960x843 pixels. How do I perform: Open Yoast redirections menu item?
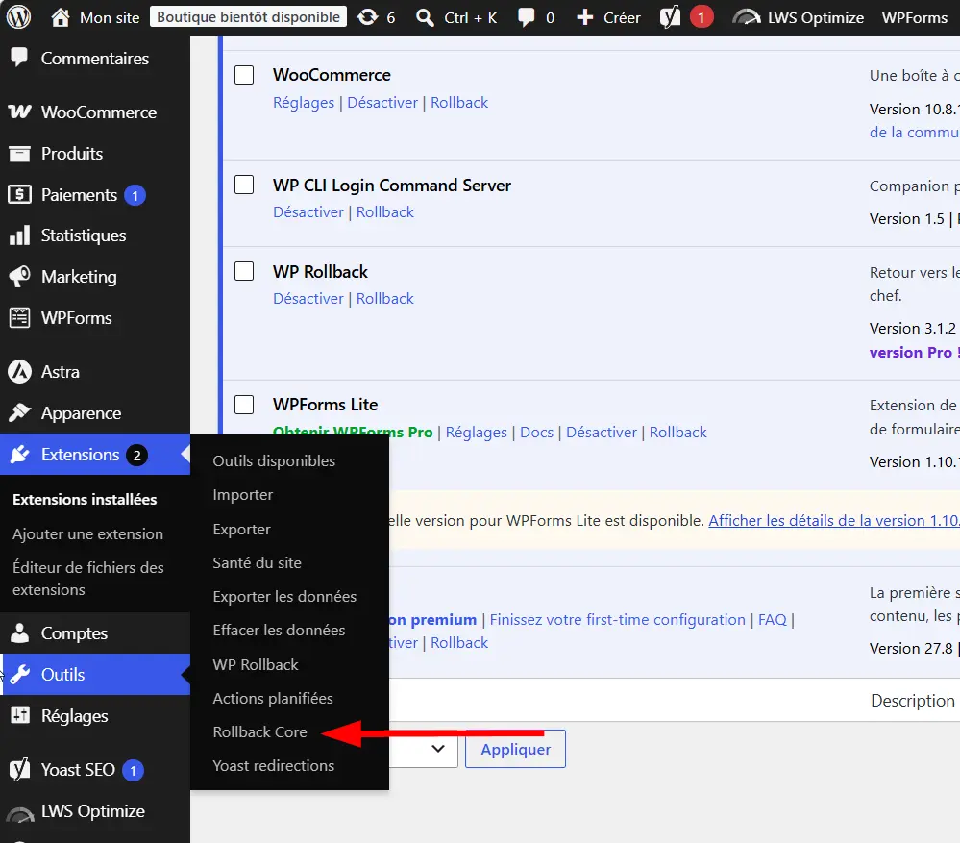273,765
